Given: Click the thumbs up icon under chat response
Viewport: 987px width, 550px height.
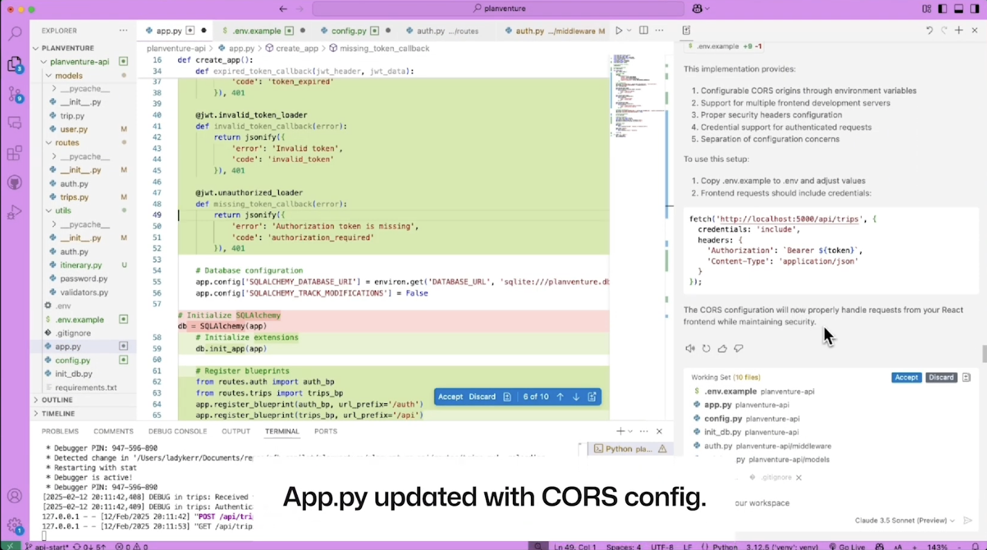Looking at the screenshot, I should click(722, 349).
